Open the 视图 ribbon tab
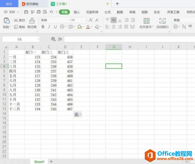Image resolution: width=195 pixels, height=164 pixels. pos(144,12)
